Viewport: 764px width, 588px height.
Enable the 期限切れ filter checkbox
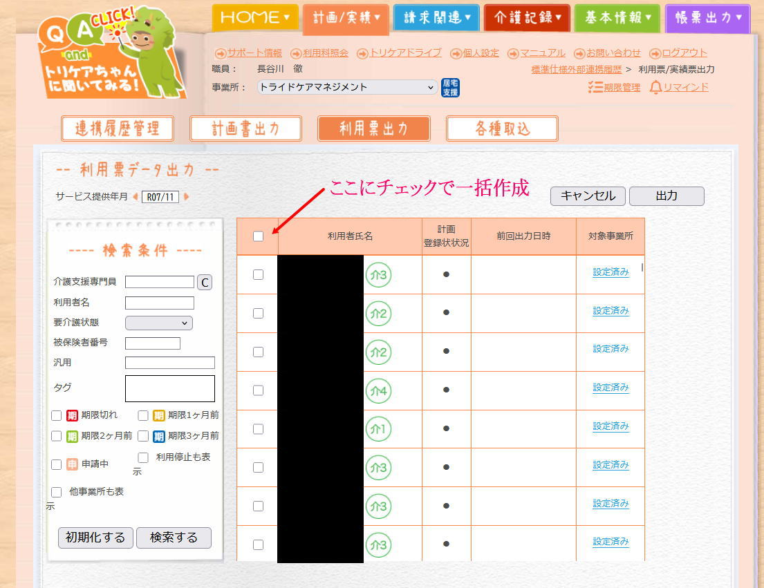[x=57, y=416]
